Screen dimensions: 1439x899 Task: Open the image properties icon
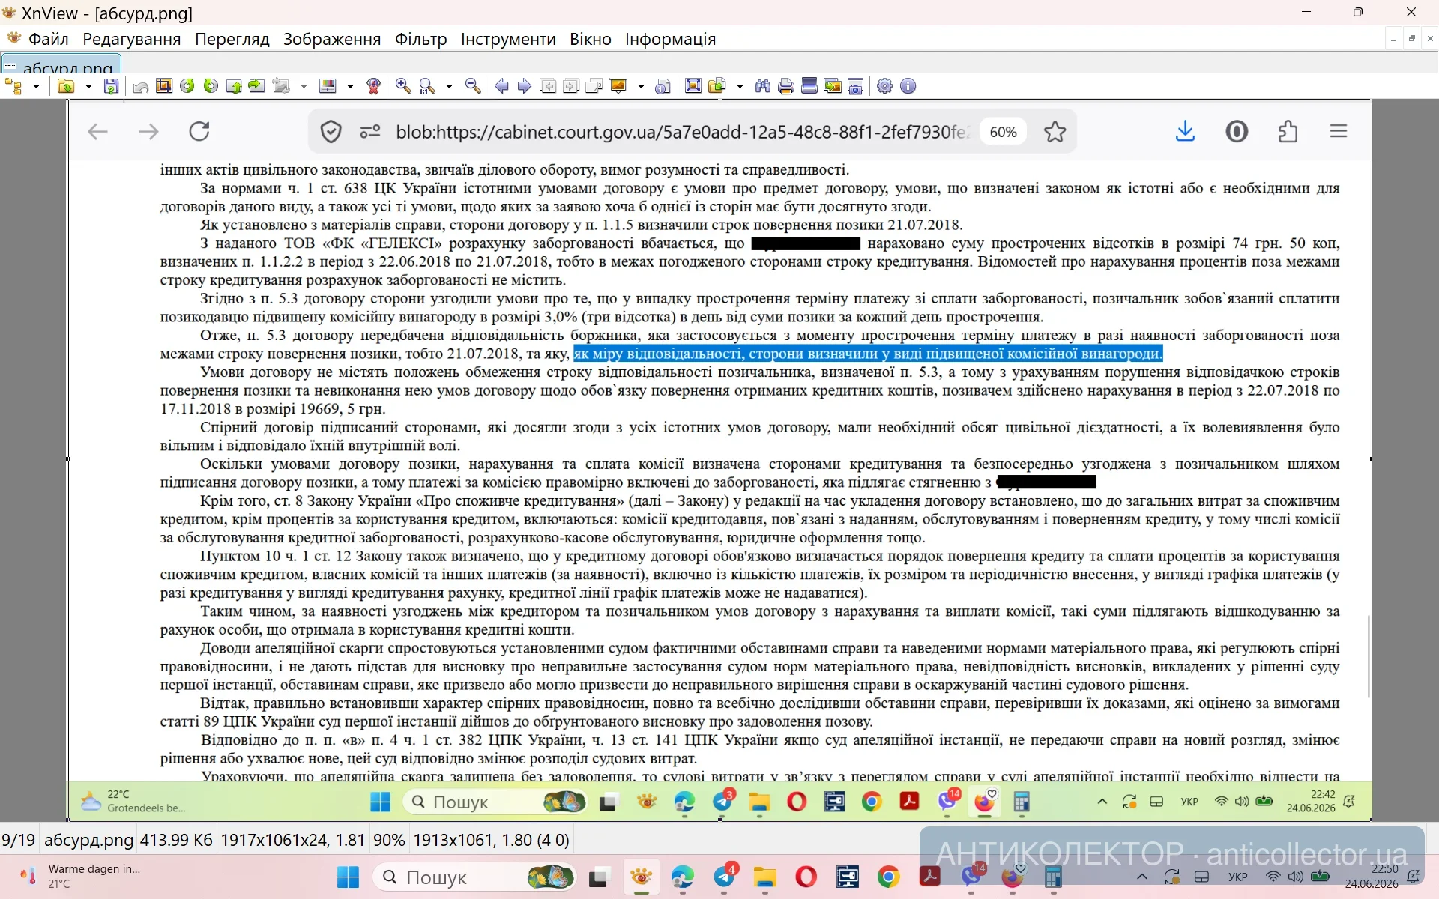tap(663, 86)
